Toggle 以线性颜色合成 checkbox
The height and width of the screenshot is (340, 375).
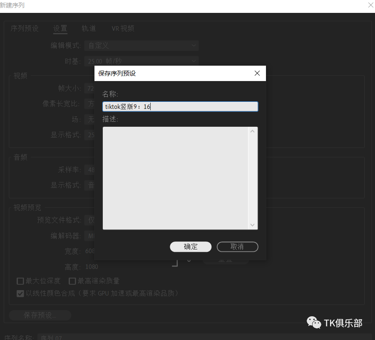click(x=20, y=293)
